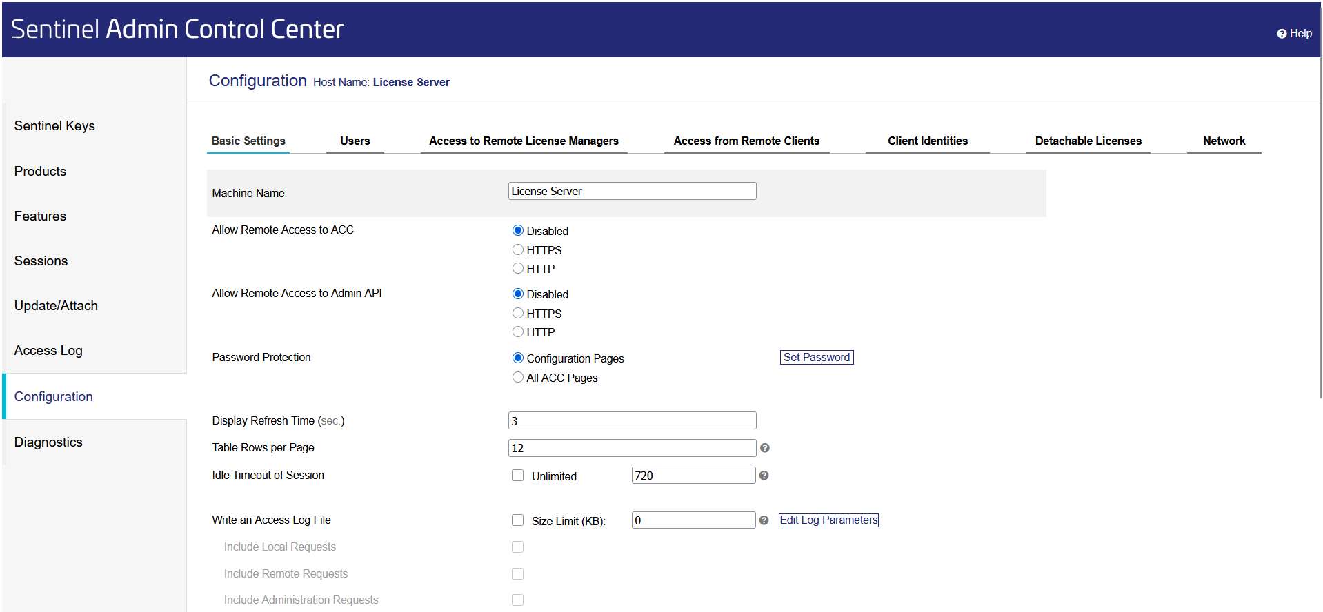
Task: Enable Unlimited idle timeout checkbox
Action: pyautogui.click(x=517, y=476)
